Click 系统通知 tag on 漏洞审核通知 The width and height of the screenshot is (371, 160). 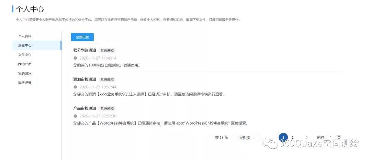pos(107,79)
